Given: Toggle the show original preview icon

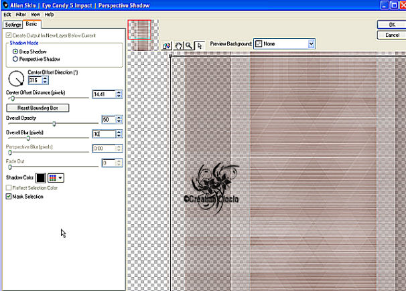Looking at the screenshot, I should coord(167,46).
